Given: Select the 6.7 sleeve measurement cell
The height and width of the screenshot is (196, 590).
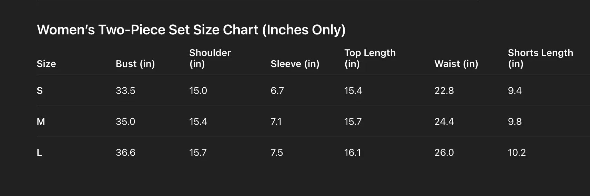Looking at the screenshot, I should pyautogui.click(x=277, y=90).
